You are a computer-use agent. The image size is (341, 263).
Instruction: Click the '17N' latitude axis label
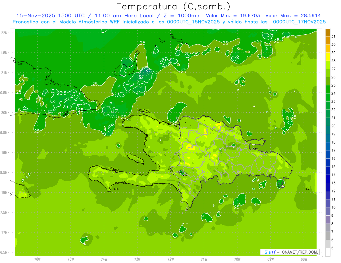point(4,232)
